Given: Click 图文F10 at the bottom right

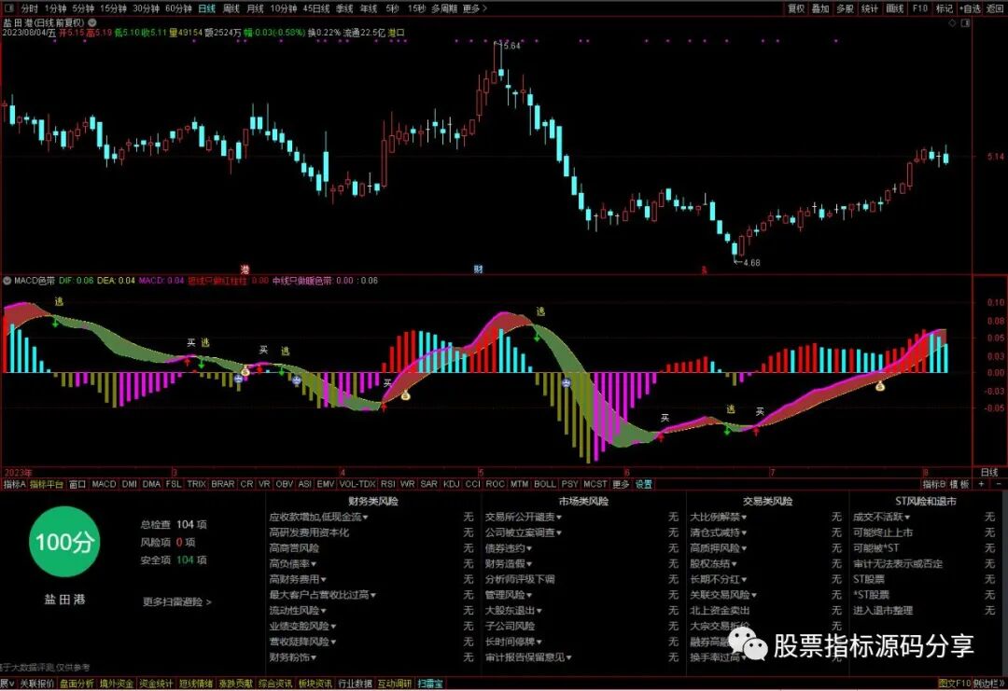Looking at the screenshot, I should 954,684.
